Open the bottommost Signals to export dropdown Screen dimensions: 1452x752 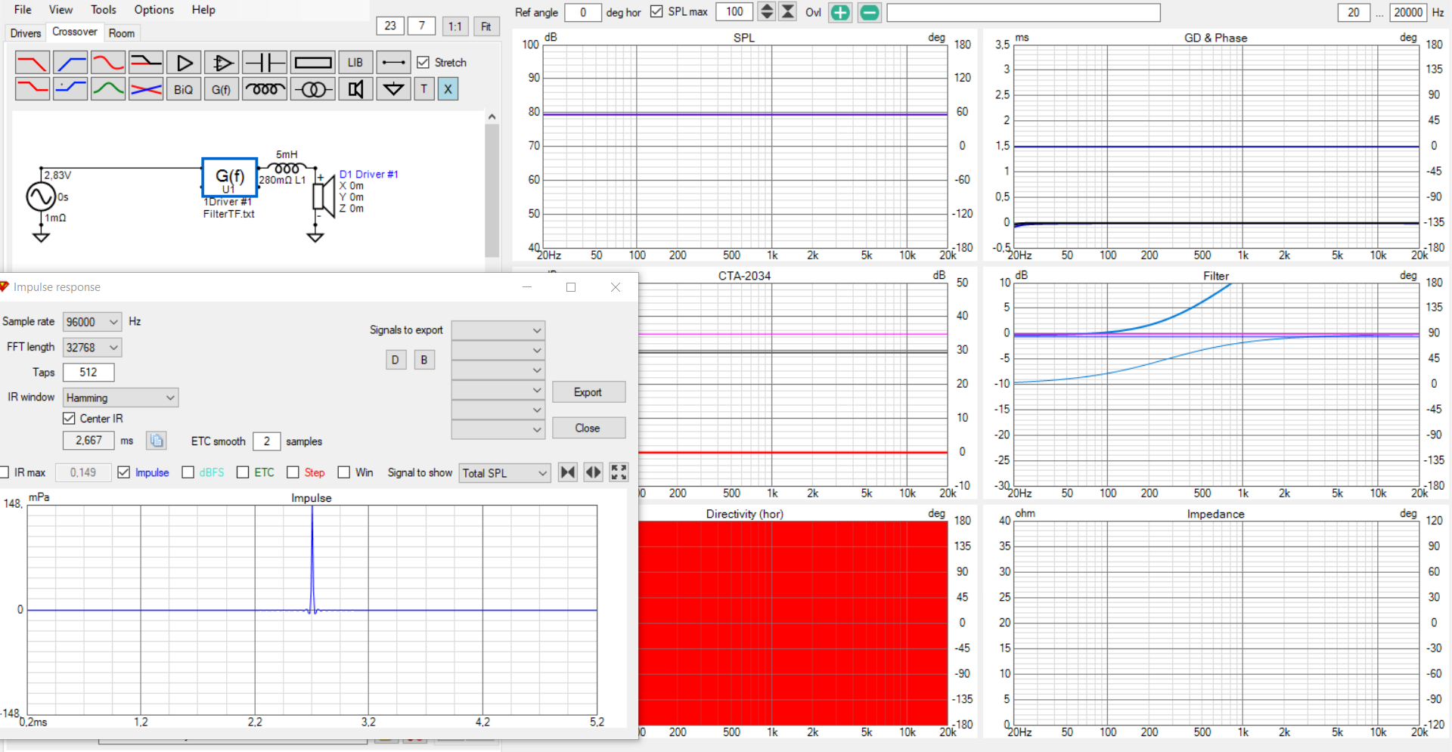(x=498, y=429)
